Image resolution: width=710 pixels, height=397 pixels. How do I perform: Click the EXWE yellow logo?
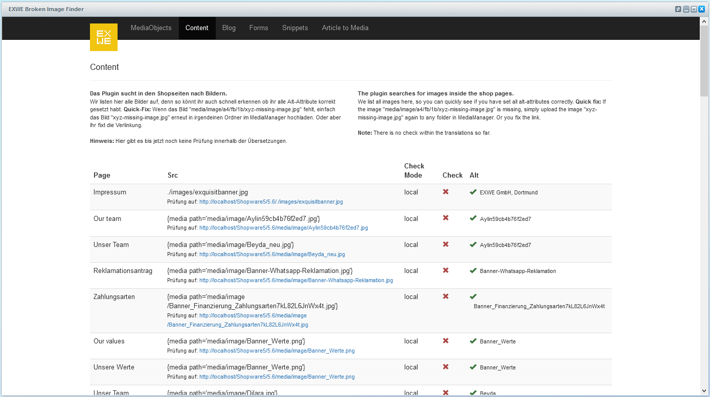104,37
